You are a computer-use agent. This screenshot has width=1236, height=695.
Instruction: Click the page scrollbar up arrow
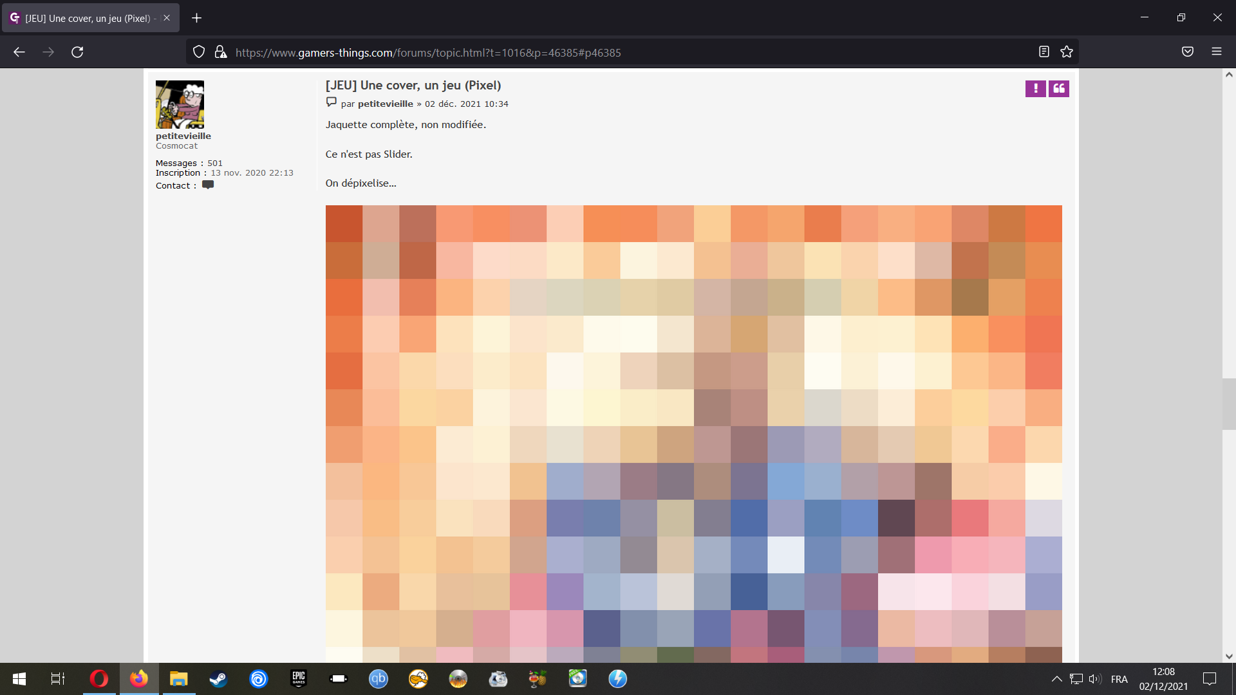tap(1229, 75)
